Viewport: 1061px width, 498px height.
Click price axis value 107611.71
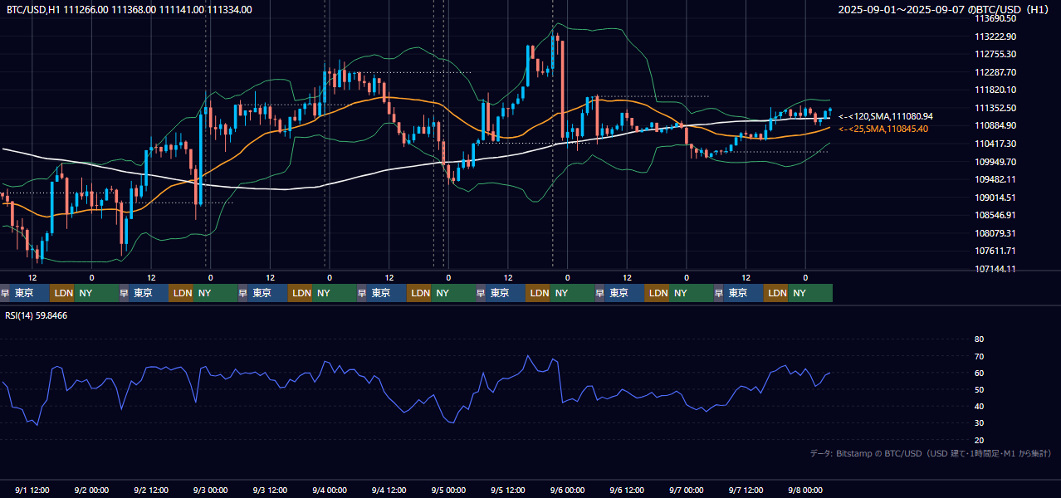click(x=995, y=251)
